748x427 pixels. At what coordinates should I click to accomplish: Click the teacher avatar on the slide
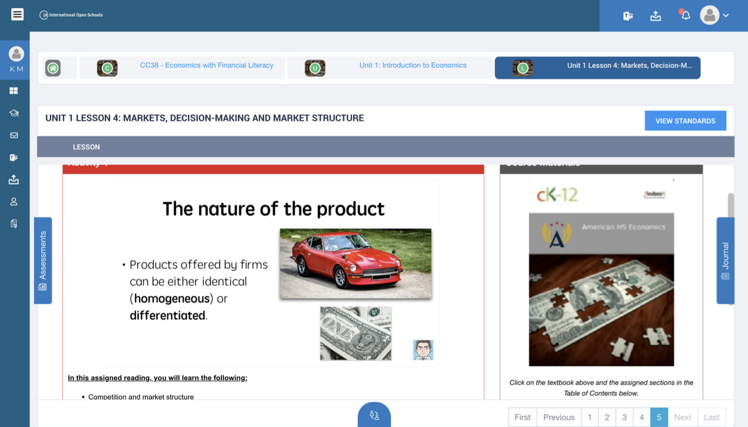pos(423,350)
